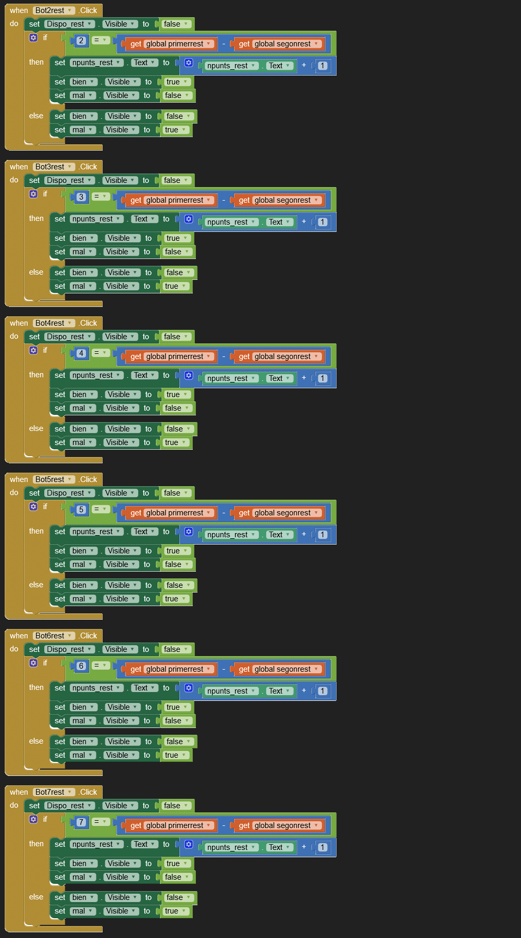Click the addition block gear in Bot2rest handler

click(189, 63)
